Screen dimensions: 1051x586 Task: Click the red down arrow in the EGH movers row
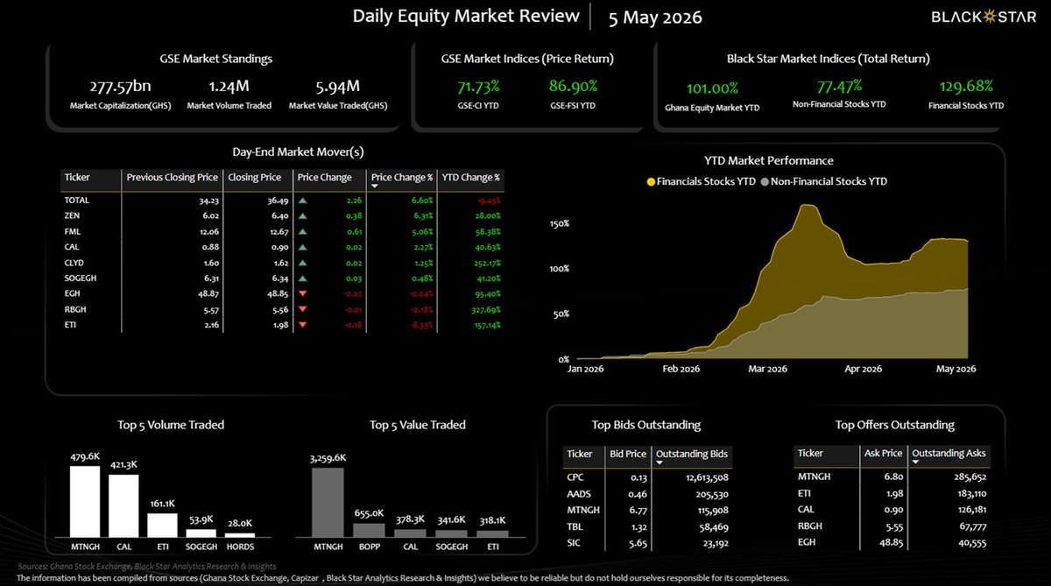[302, 293]
